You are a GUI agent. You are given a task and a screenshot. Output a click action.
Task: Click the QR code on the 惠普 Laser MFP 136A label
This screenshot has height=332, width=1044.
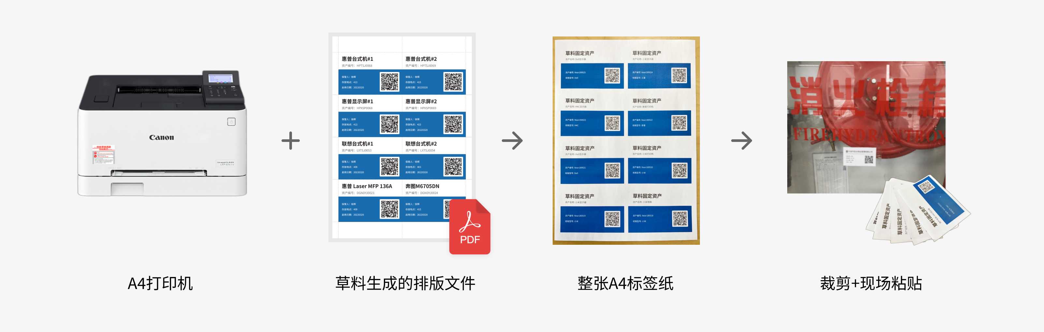pos(389,209)
